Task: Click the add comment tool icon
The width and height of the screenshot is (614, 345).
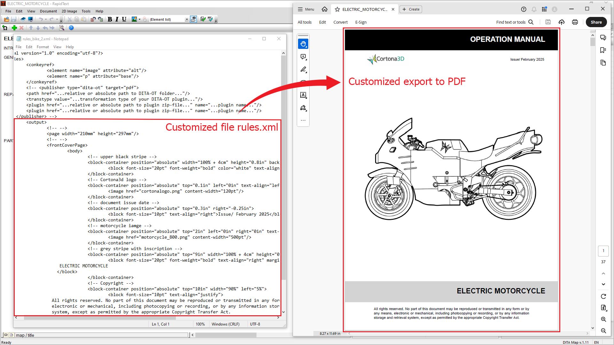Action: 303,57
